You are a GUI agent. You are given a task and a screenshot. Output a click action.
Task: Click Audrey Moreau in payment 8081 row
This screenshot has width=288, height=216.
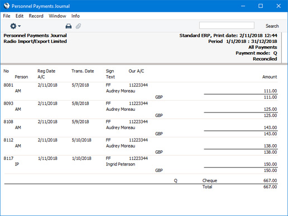coord(121,91)
